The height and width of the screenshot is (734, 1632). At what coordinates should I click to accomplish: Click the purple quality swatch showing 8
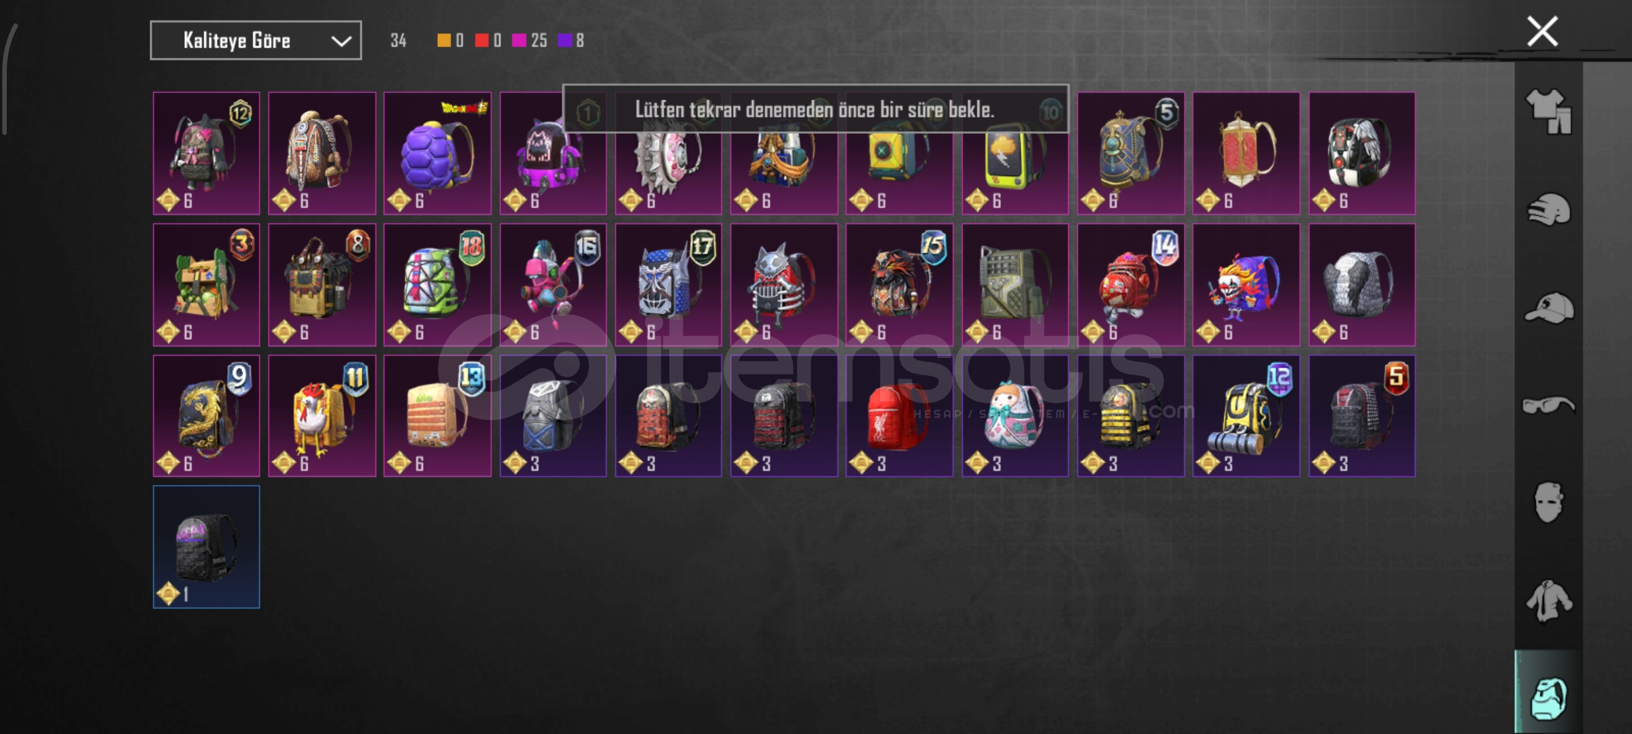[x=565, y=41]
